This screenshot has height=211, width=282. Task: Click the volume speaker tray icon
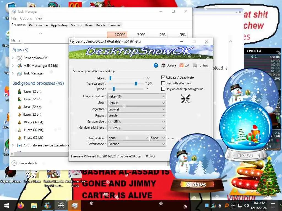246,206
